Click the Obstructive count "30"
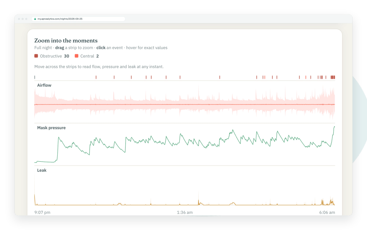 (67, 56)
